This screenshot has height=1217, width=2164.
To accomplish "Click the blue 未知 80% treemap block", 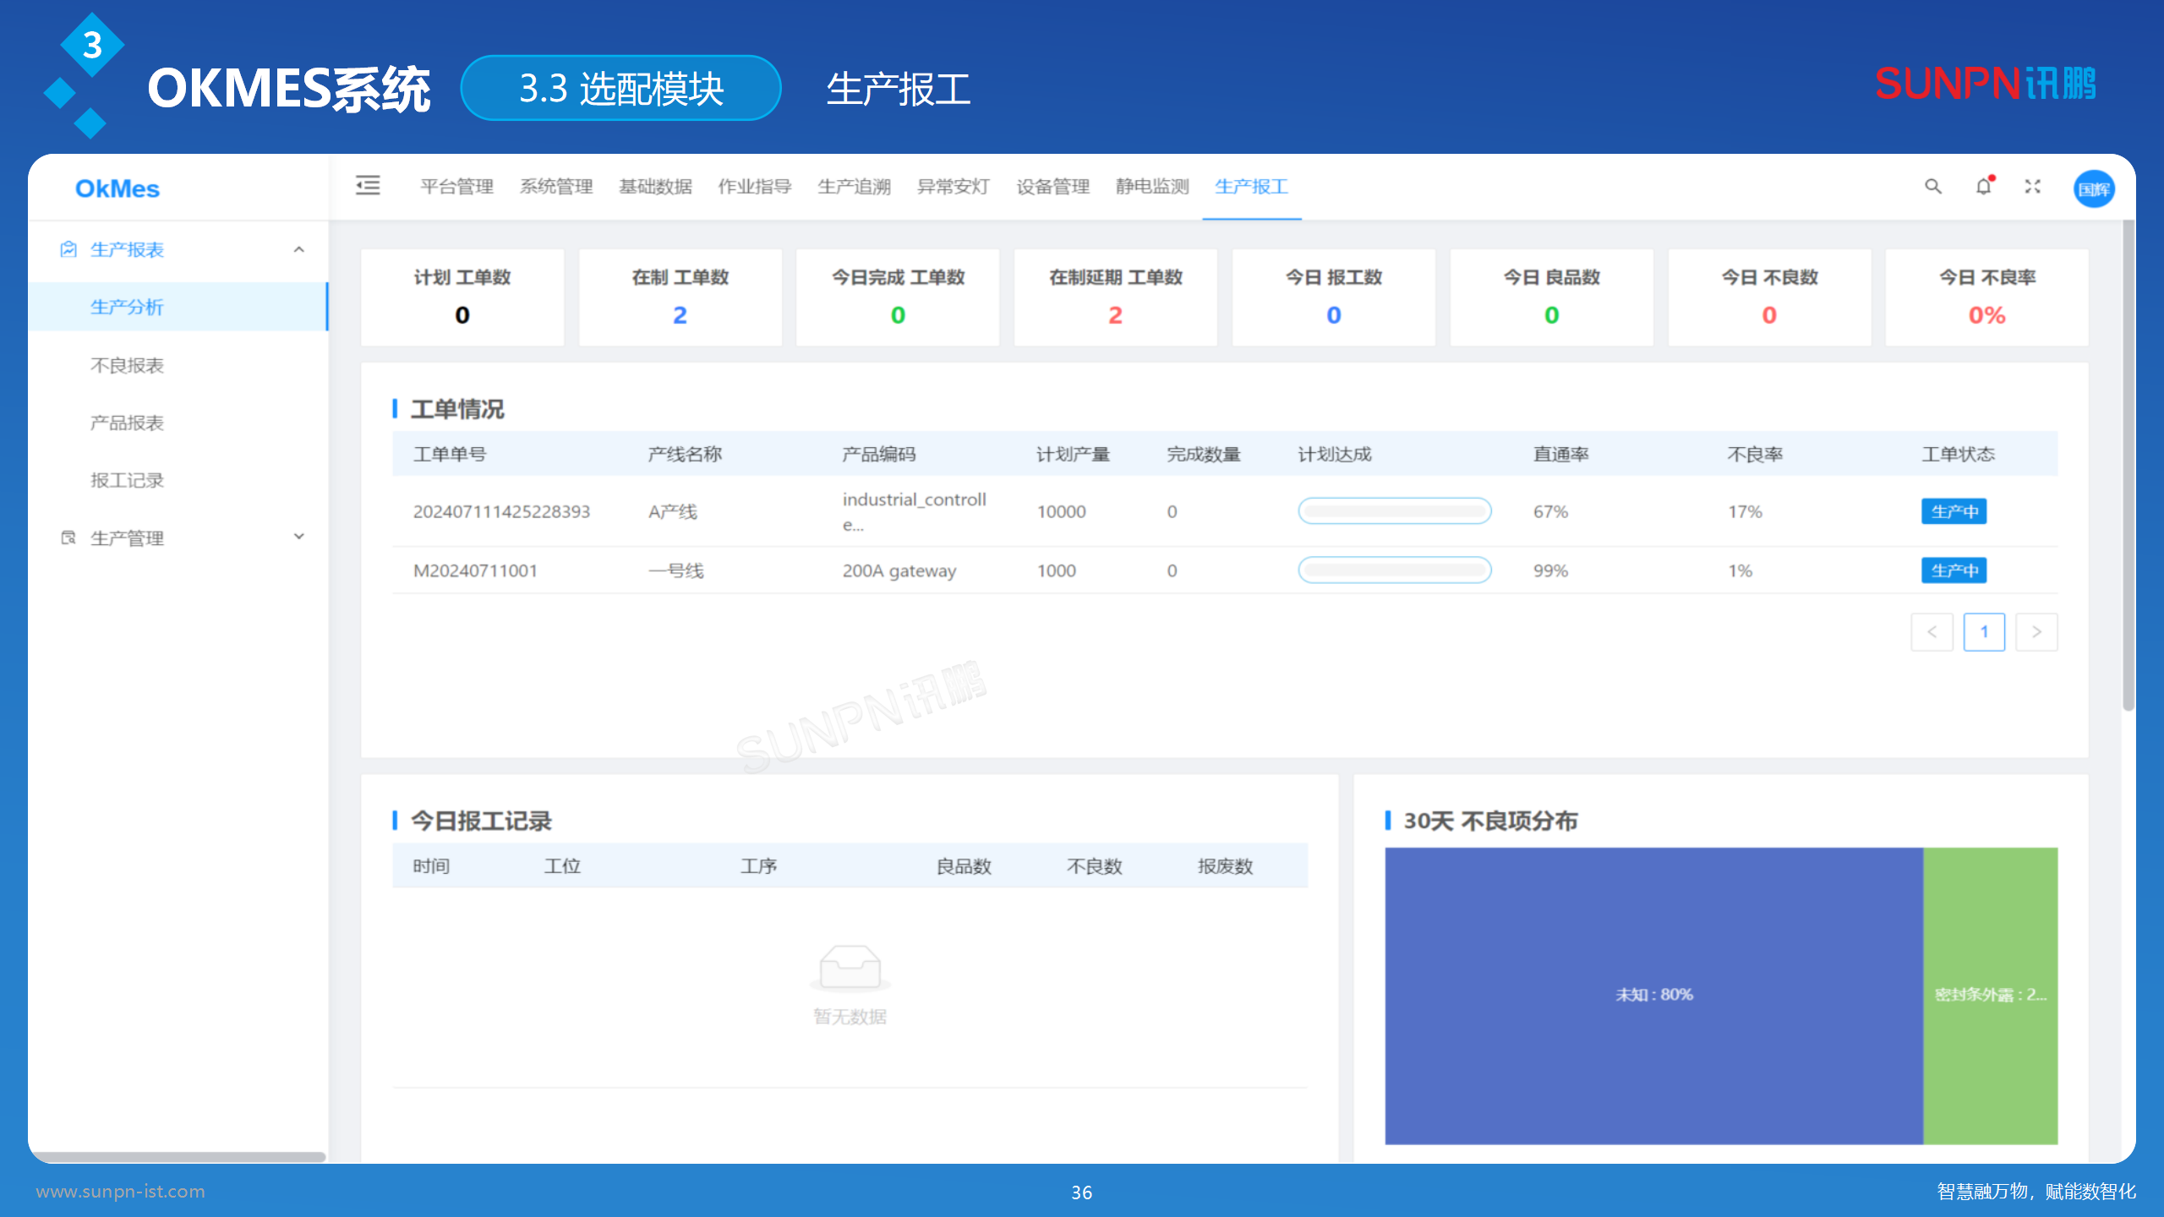I will tap(1653, 995).
